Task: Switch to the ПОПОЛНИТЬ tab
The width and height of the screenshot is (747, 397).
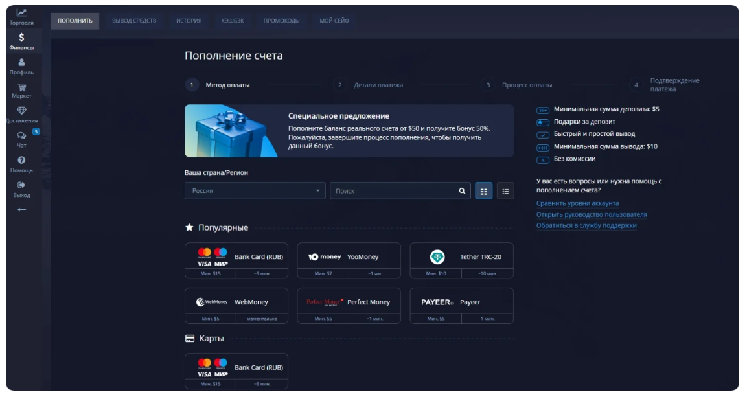Action: (75, 21)
